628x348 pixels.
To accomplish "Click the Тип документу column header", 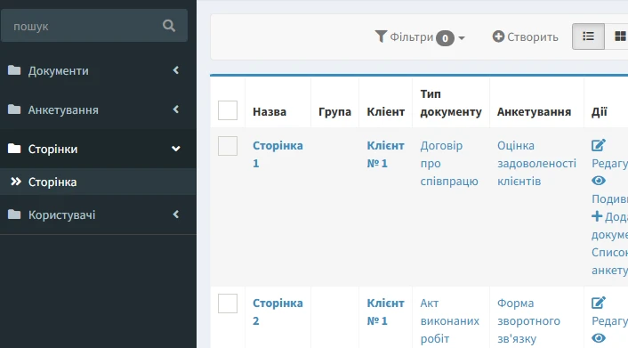I will (x=451, y=102).
